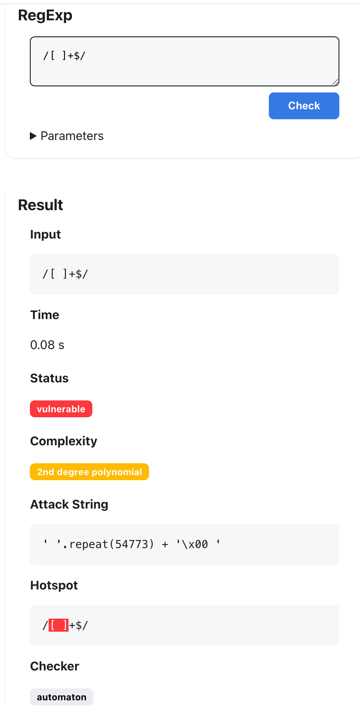
Task: Click the automaton checker badge
Action: 62,697
